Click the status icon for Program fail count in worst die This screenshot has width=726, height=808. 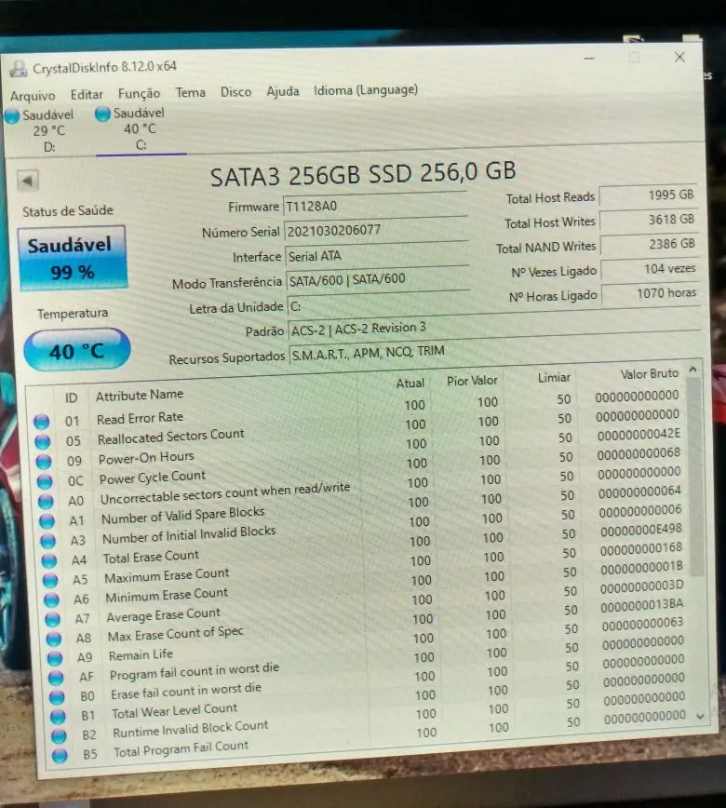coord(56,678)
